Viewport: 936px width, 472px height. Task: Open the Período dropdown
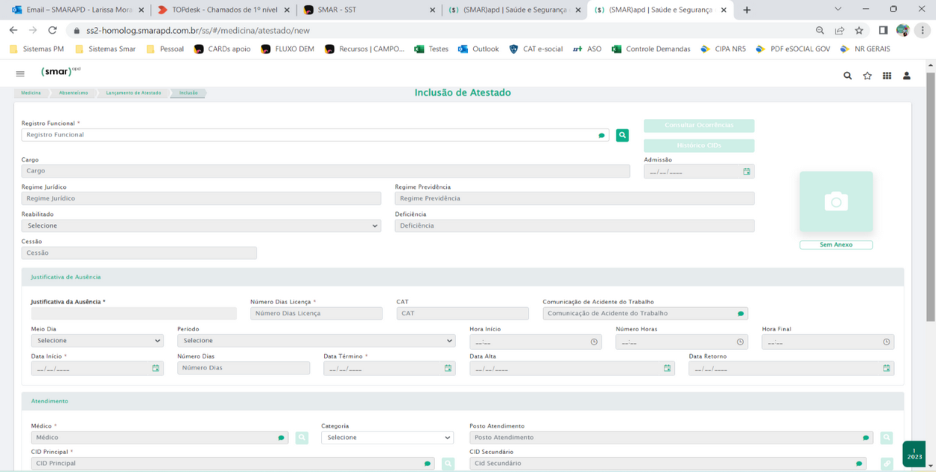316,341
